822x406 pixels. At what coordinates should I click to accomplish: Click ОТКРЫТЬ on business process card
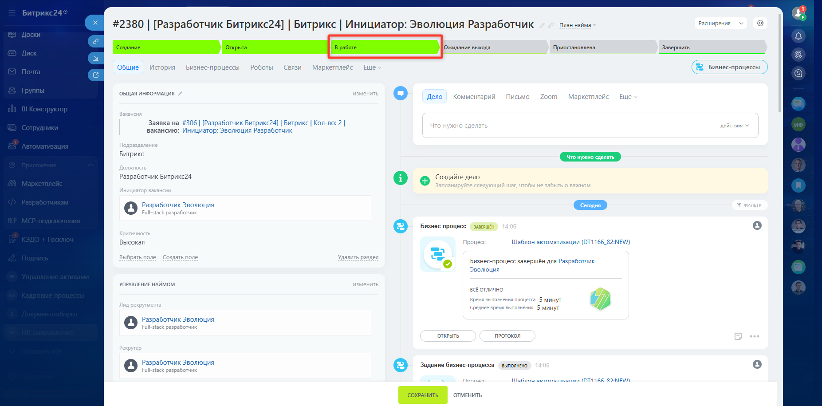(448, 336)
